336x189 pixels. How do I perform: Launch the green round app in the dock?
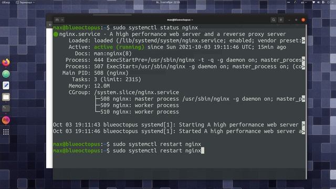6,74
